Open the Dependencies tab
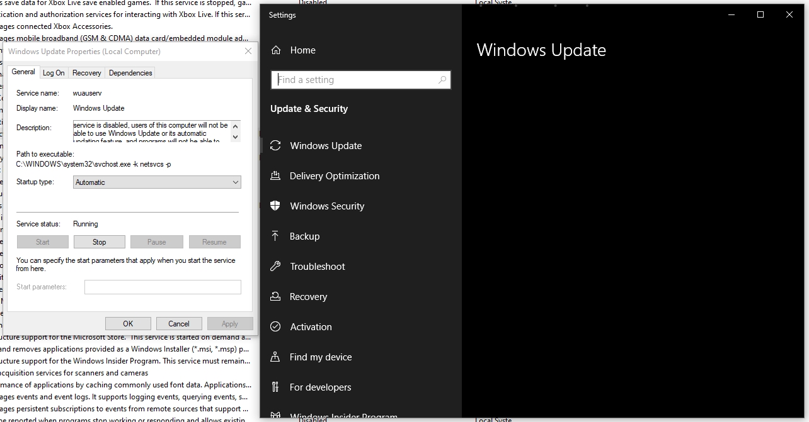Image resolution: width=809 pixels, height=422 pixels. (130, 73)
